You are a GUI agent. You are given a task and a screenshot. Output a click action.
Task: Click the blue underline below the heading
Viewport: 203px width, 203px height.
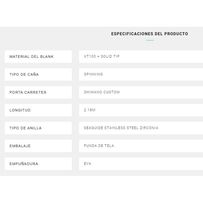pos(150,41)
